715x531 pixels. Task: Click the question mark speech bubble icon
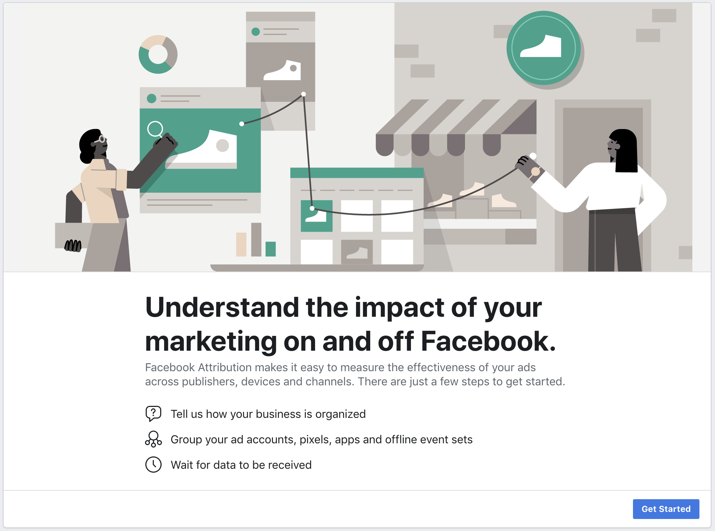tap(153, 413)
